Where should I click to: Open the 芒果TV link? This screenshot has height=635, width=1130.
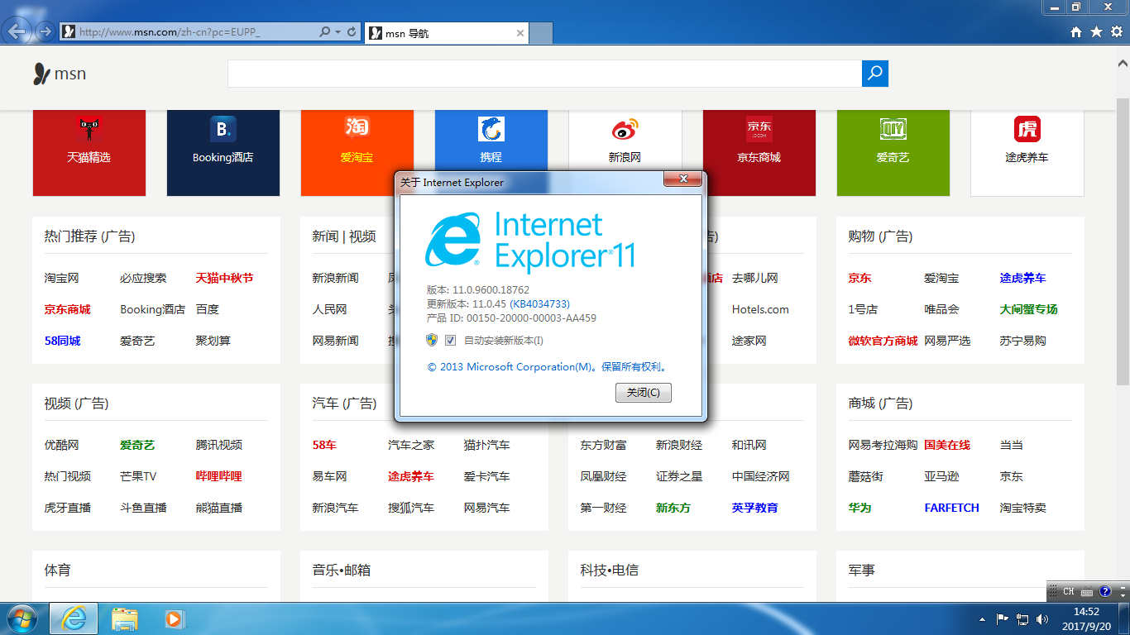click(138, 476)
